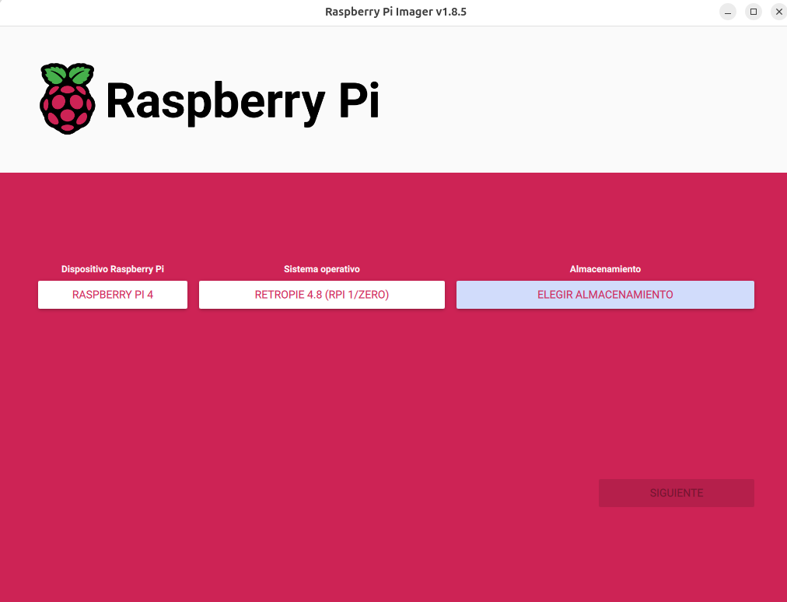Viewport: 787px width, 602px height.
Task: Click the 'Dispositivo Raspberry Pi' label
Action: click(x=113, y=269)
